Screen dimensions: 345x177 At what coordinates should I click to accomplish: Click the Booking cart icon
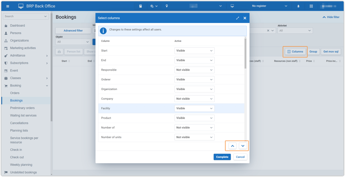(6, 86)
